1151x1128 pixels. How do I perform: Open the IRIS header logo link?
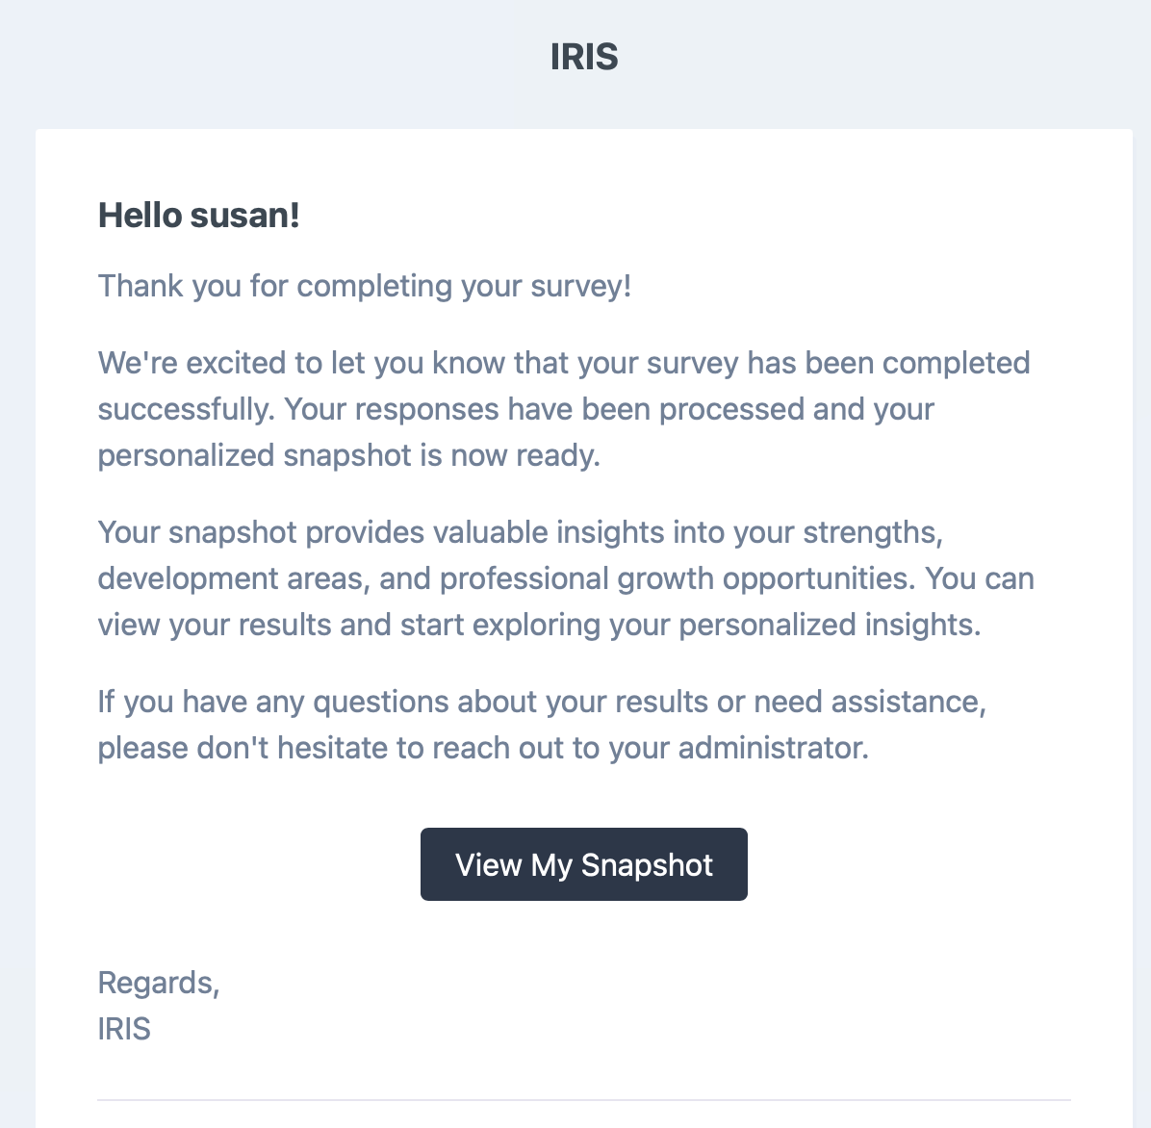(584, 57)
